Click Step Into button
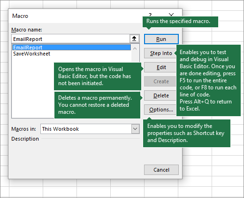244x198 pixels. click(x=160, y=53)
